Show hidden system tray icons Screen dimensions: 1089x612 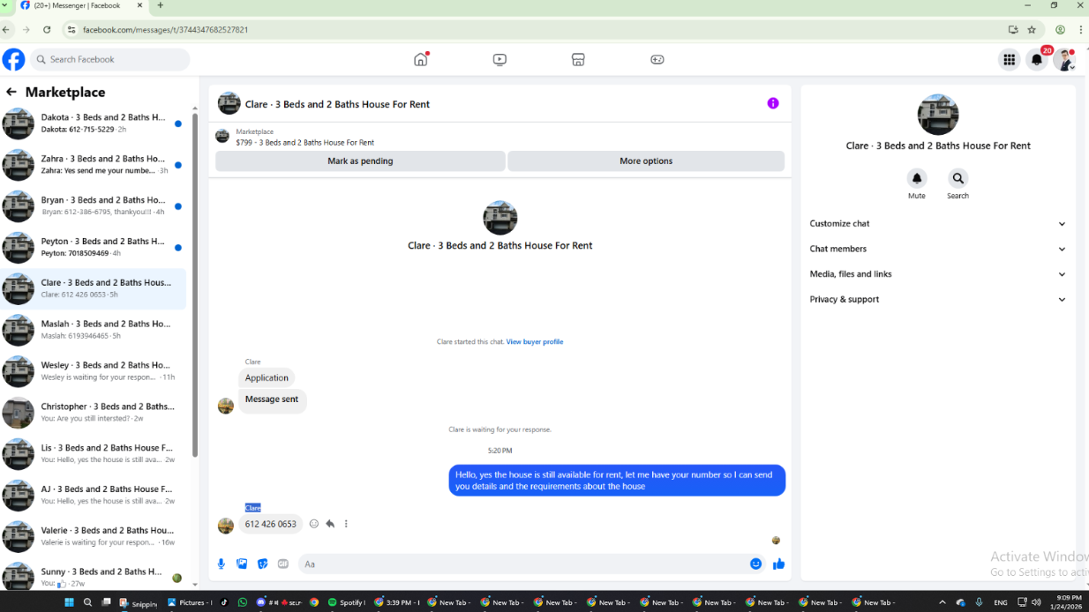tap(942, 602)
